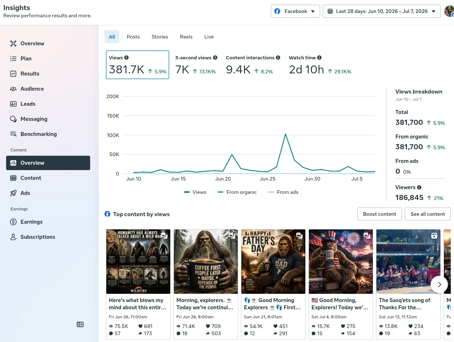Click the Boost content button
Viewport: 454px width, 342px height.
pyautogui.click(x=380, y=214)
